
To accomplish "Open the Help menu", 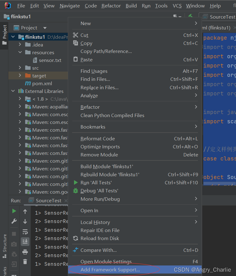I will click(215, 6).
